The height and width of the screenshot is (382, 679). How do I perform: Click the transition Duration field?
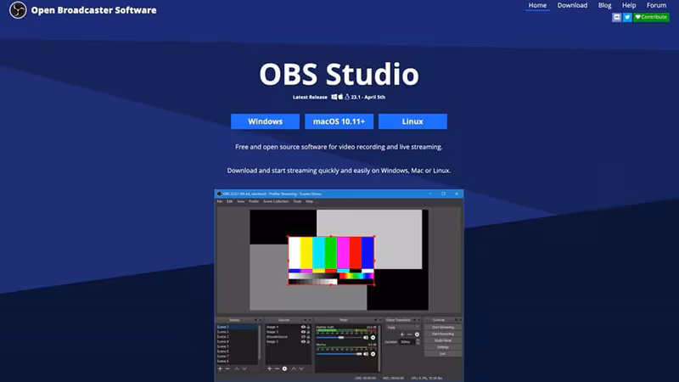(407, 342)
